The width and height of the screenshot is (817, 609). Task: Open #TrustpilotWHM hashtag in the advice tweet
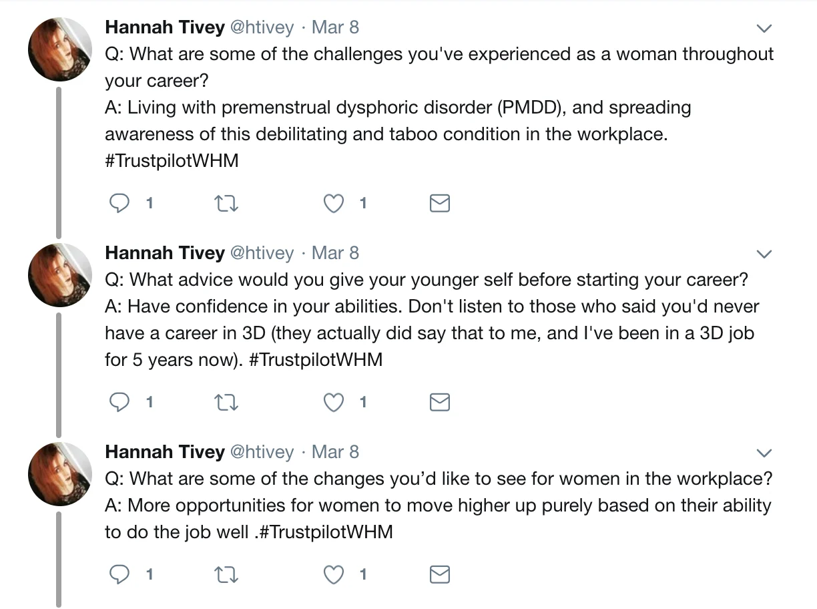[x=316, y=360]
